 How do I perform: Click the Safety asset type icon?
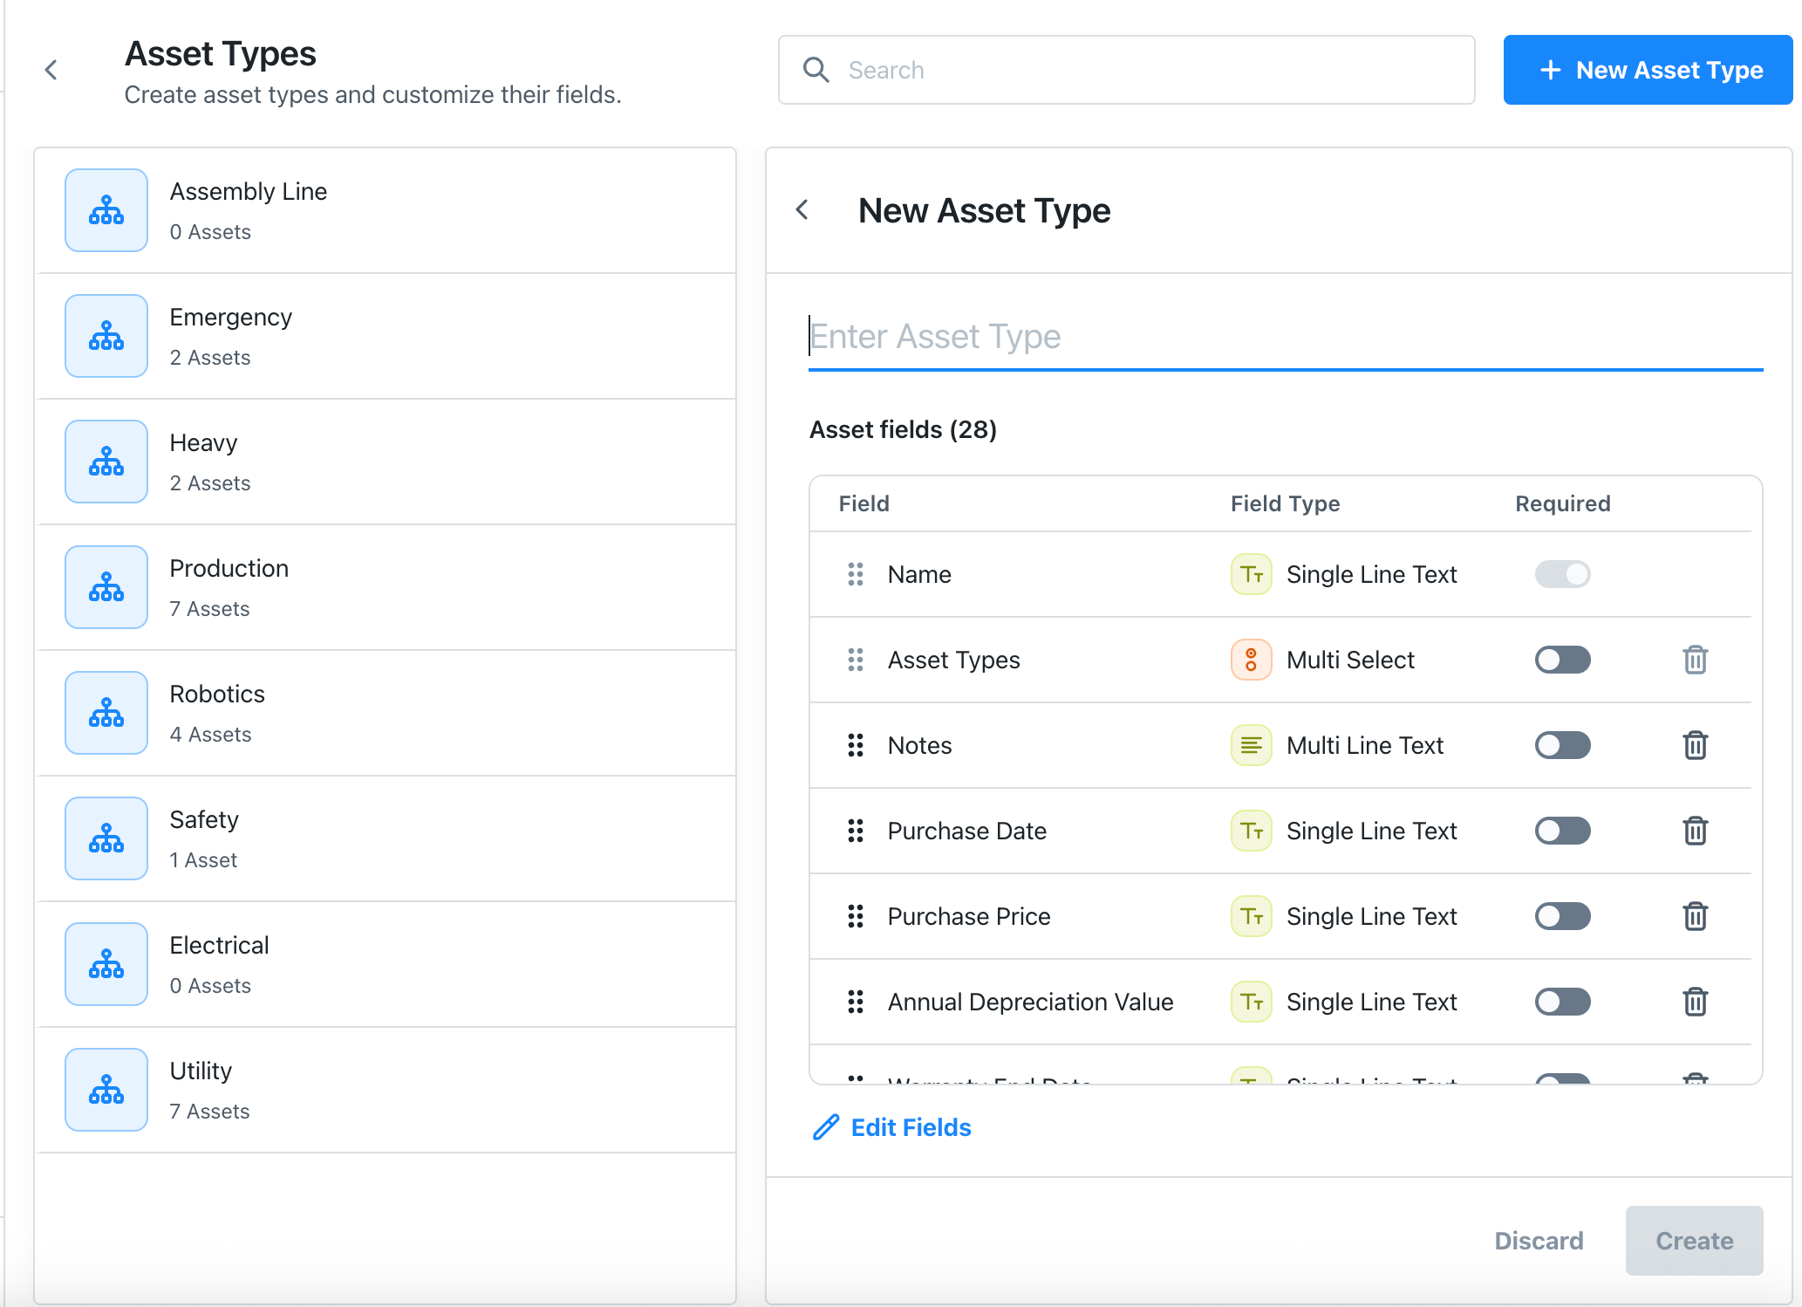(x=106, y=838)
